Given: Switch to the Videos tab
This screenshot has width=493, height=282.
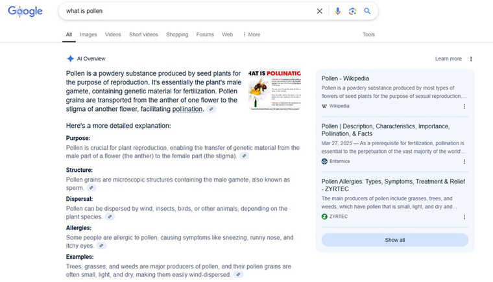Looking at the screenshot, I should point(113,34).
